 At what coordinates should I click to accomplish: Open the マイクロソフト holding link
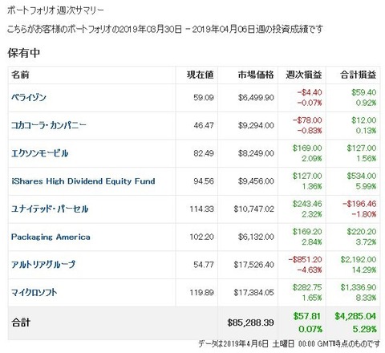tap(34, 293)
